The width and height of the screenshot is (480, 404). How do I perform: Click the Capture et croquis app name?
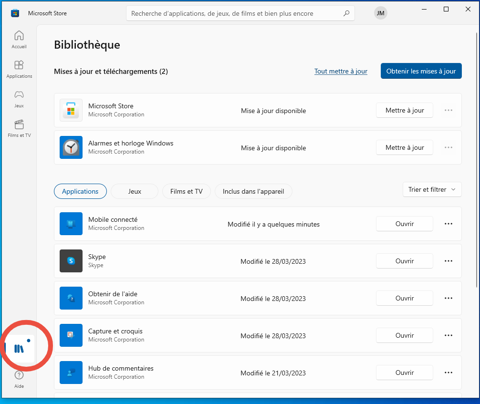[115, 331]
